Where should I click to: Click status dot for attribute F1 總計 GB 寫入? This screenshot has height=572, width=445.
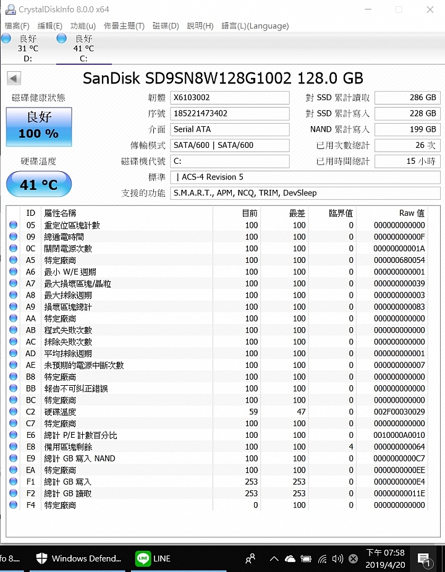pos(14,482)
